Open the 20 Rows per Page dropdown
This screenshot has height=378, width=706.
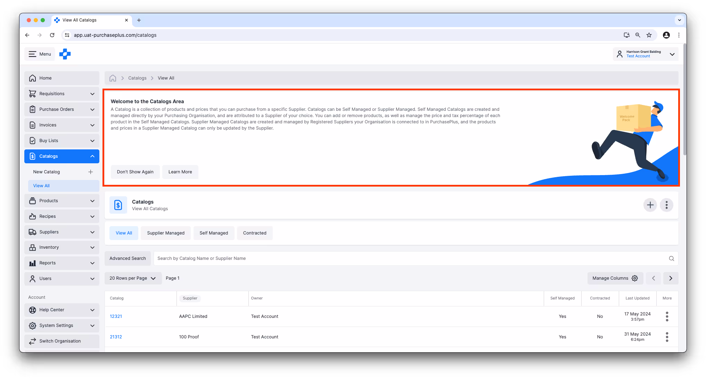coord(133,278)
